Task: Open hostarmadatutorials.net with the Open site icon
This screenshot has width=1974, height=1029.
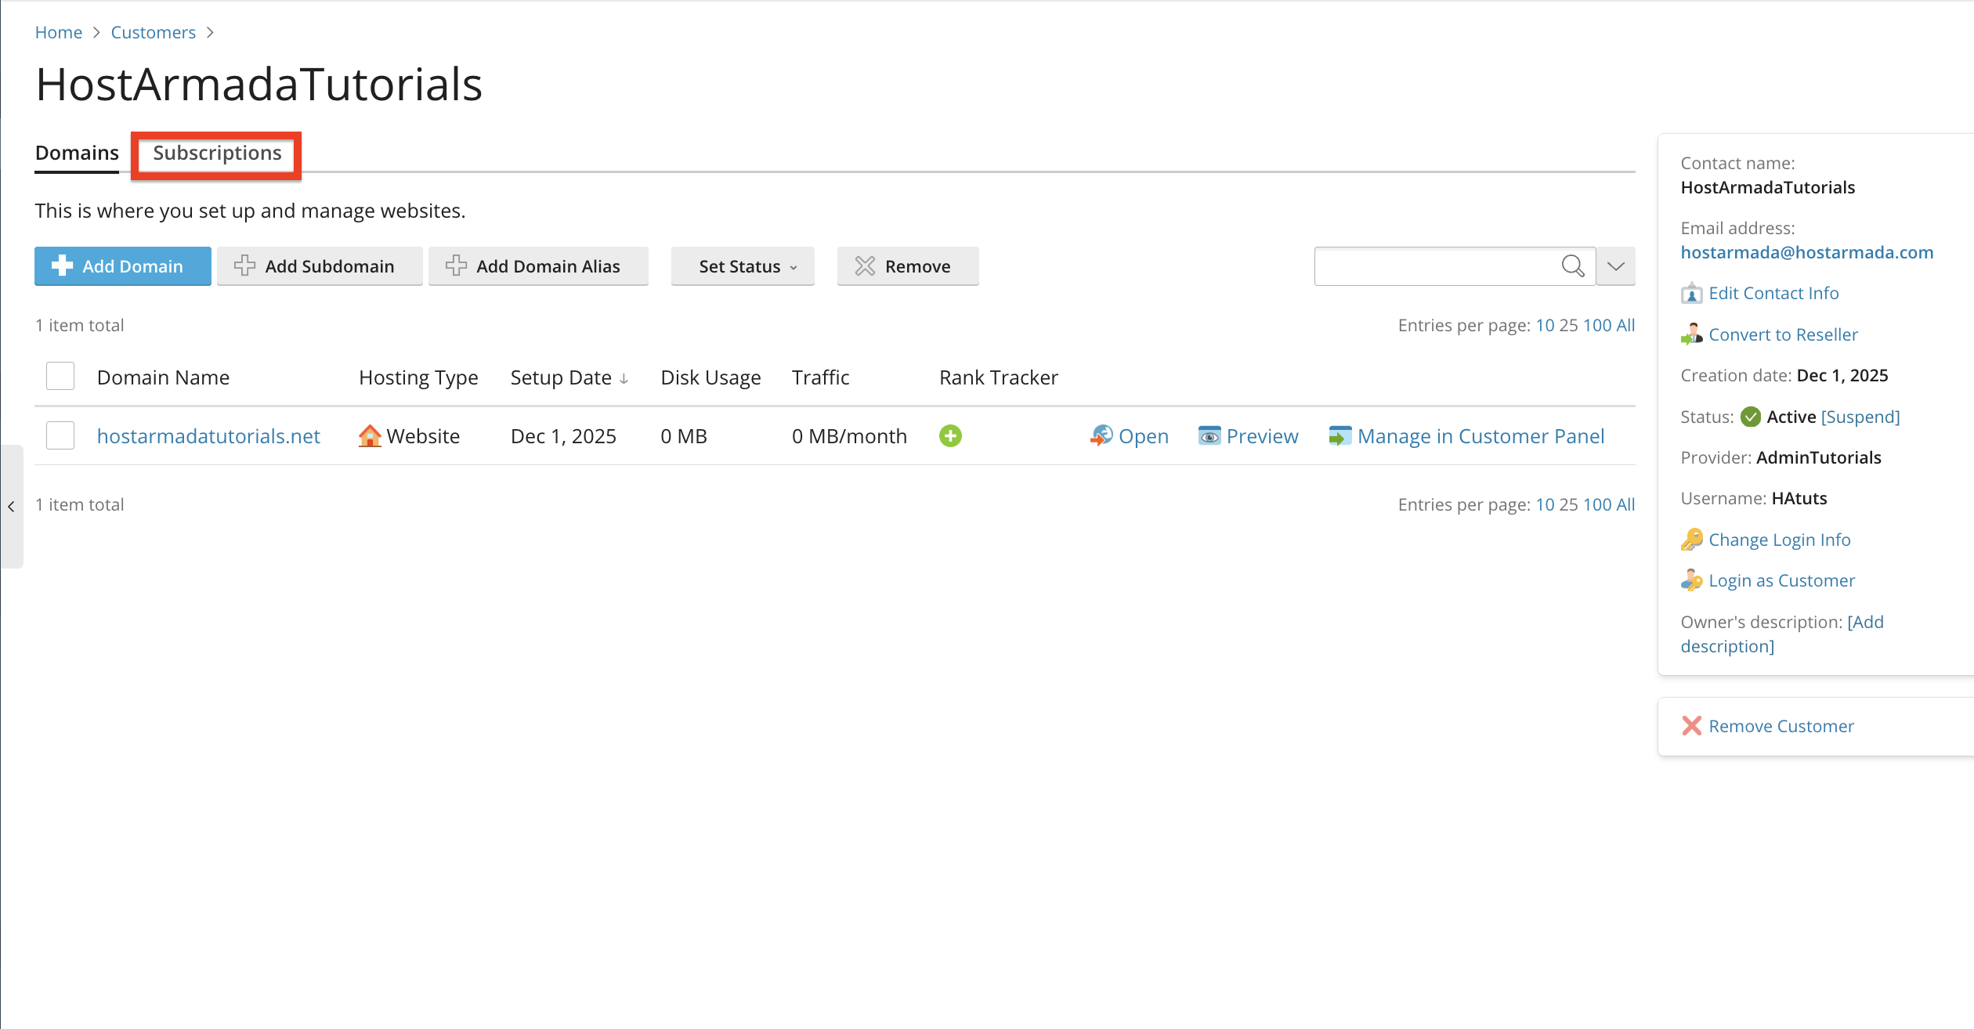Action: [1101, 436]
